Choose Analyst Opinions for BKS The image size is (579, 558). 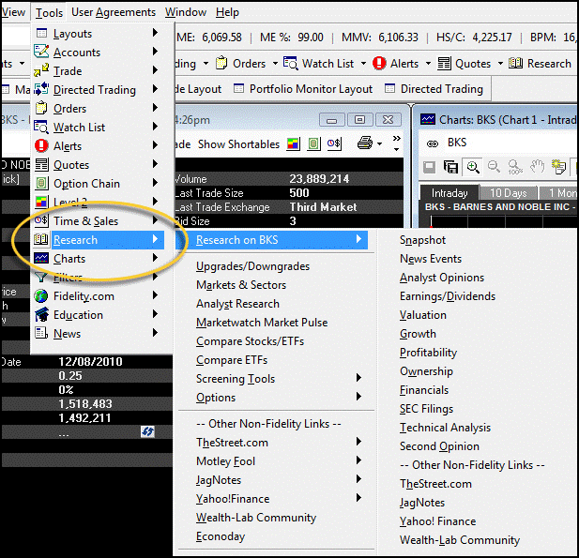pyautogui.click(x=442, y=278)
